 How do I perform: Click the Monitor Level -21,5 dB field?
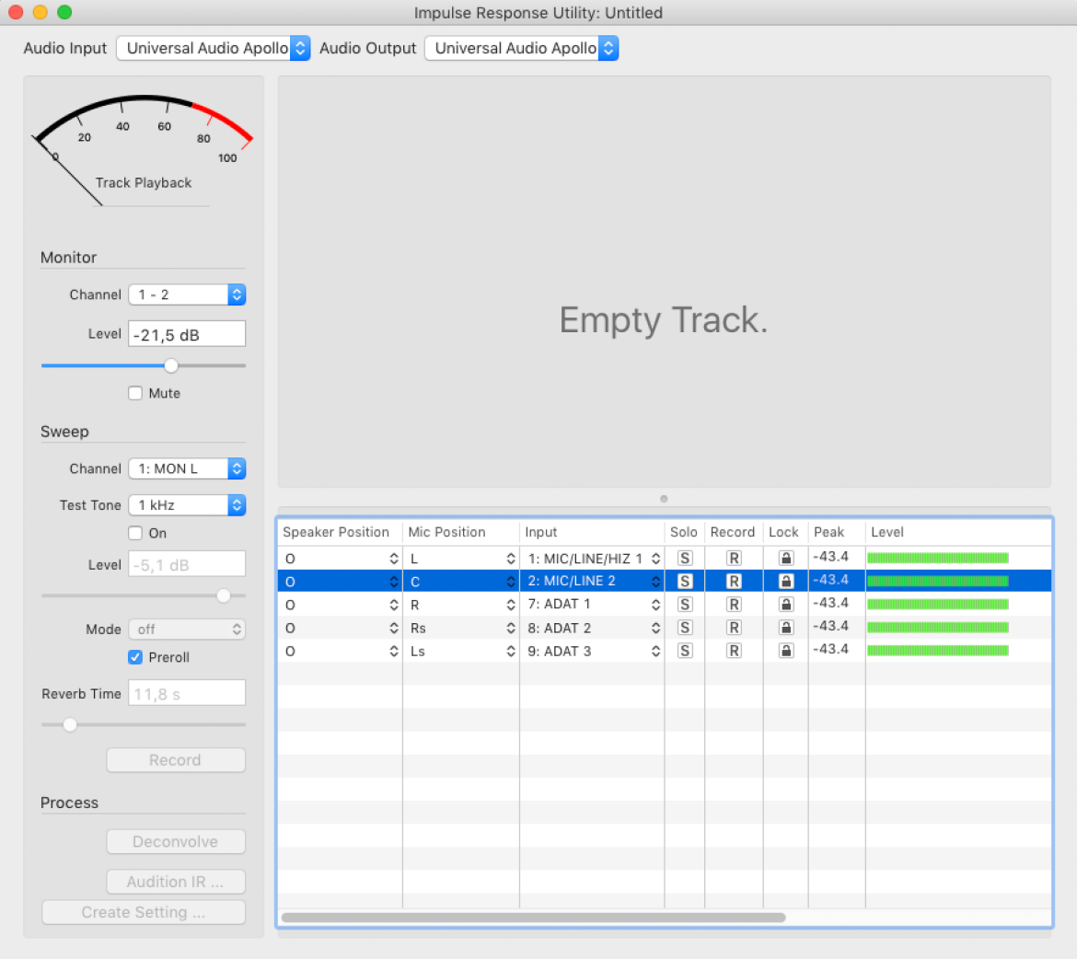coord(187,334)
